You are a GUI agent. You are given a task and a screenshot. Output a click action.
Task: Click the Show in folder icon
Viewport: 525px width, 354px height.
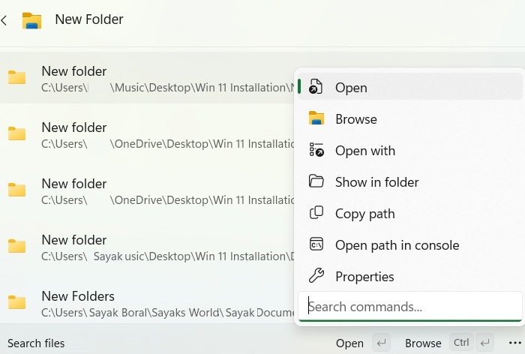click(x=316, y=181)
